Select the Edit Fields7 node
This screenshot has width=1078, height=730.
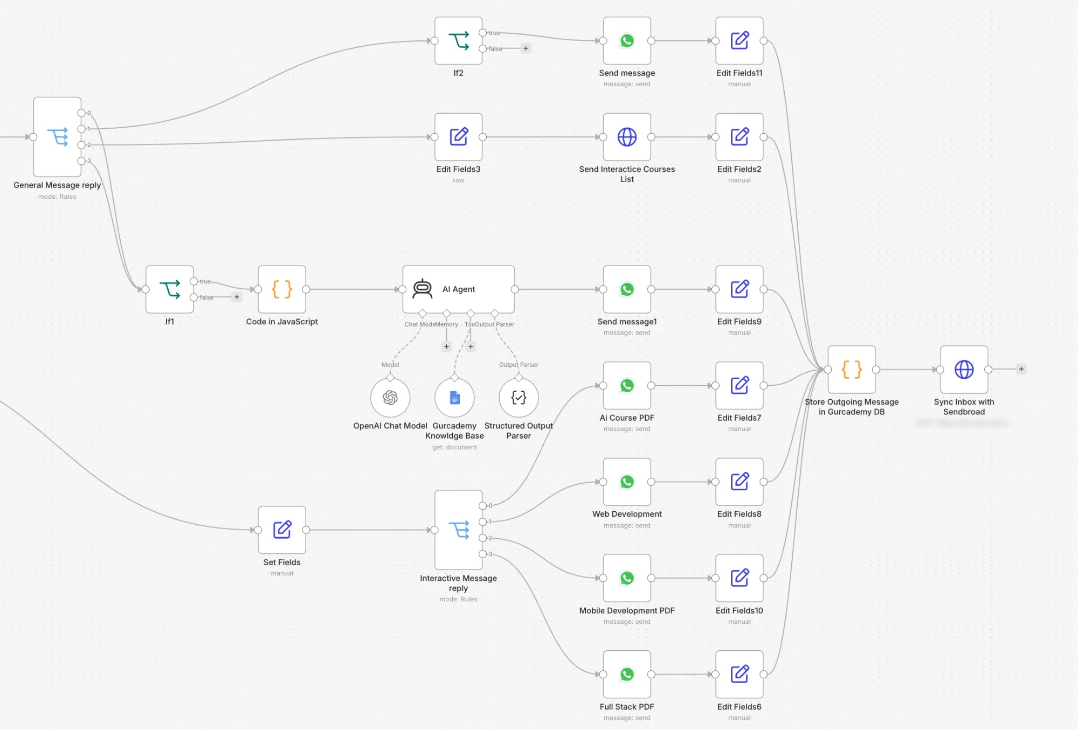(x=740, y=386)
